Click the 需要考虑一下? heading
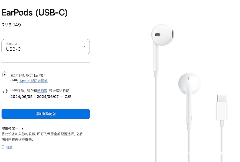Image resolution: width=240 pixels, height=162 pixels. point(12,128)
